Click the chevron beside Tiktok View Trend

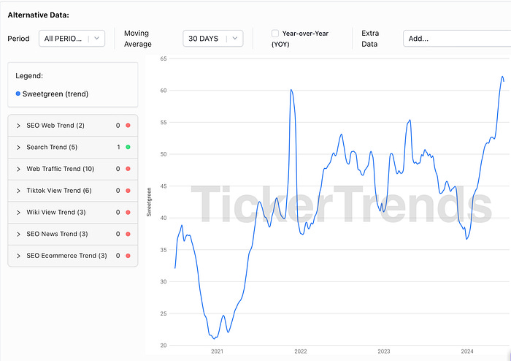click(18, 191)
